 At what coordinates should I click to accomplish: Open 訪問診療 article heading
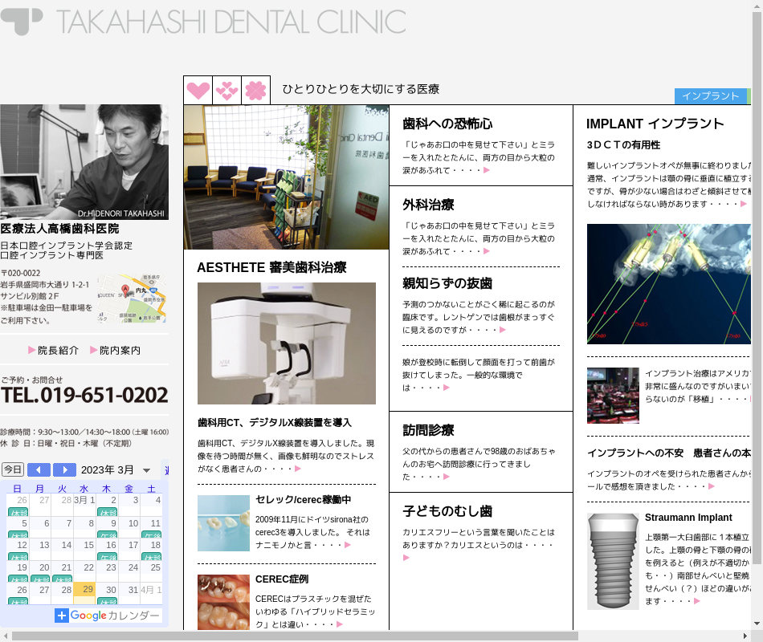pyautogui.click(x=428, y=430)
